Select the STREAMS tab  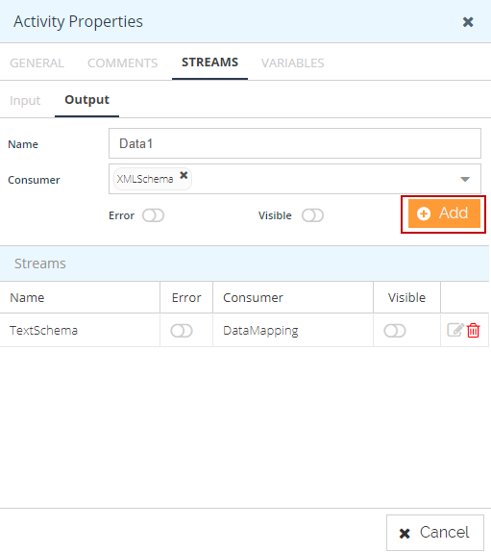click(x=210, y=63)
